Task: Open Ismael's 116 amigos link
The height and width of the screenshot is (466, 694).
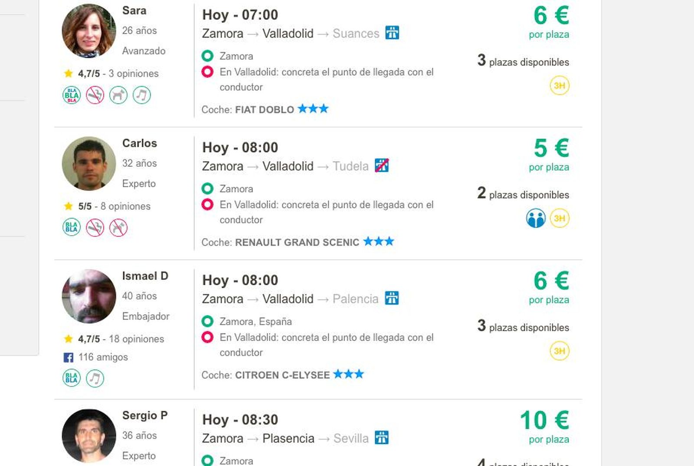Action: point(103,357)
